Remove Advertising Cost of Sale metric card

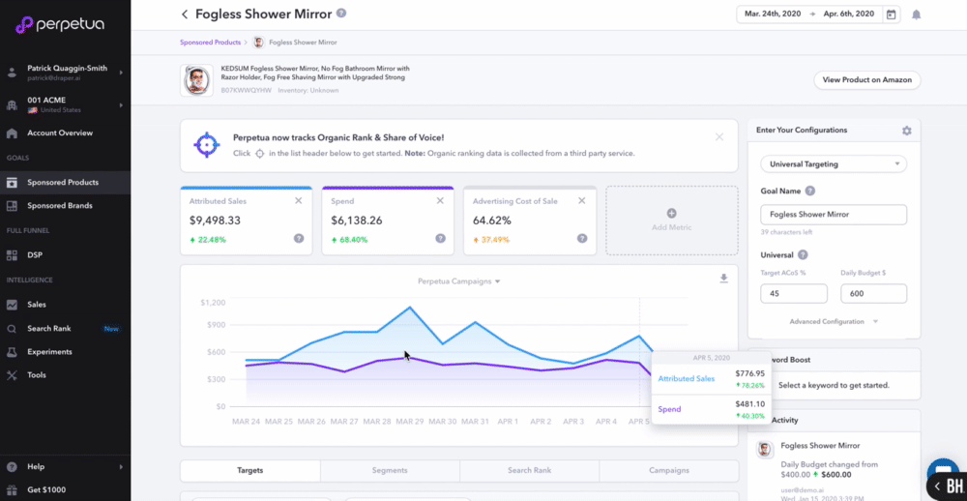click(581, 200)
